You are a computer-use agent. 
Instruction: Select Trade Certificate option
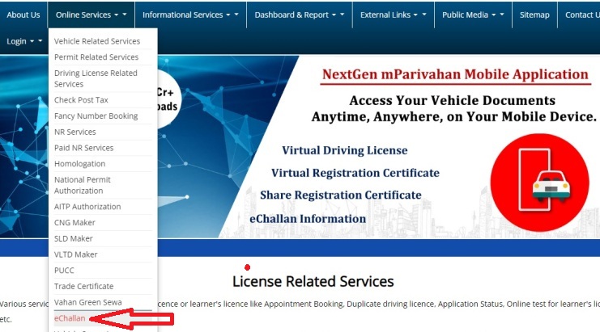click(83, 287)
